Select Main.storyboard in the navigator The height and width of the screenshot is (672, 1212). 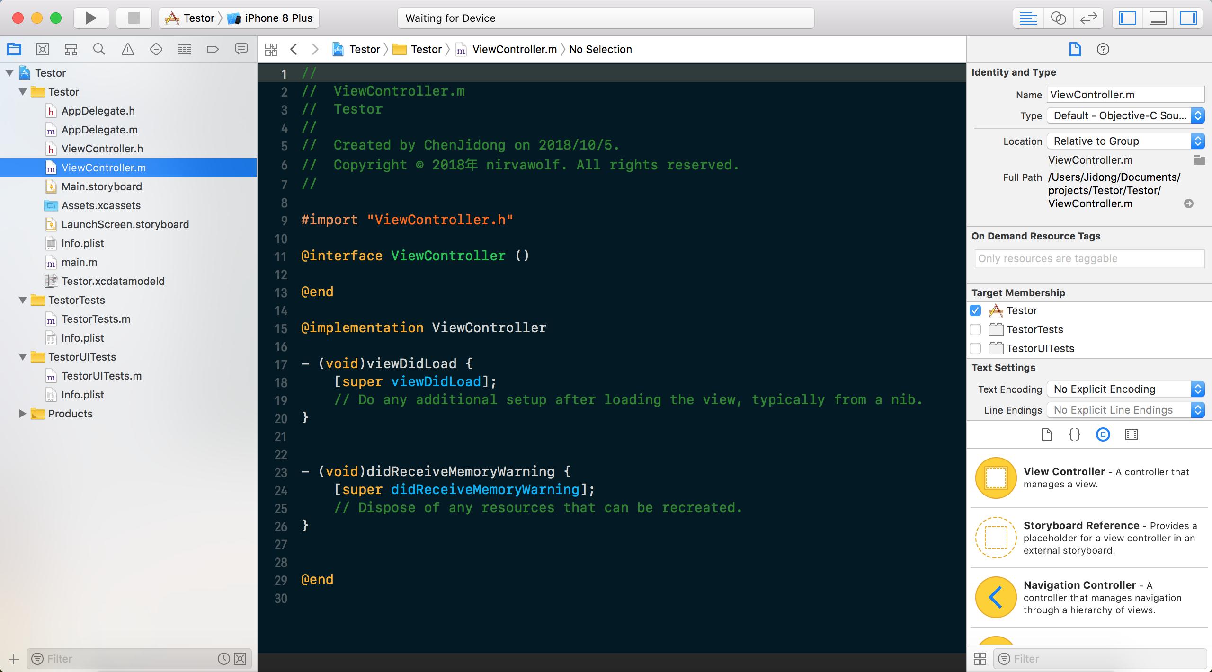(x=101, y=186)
